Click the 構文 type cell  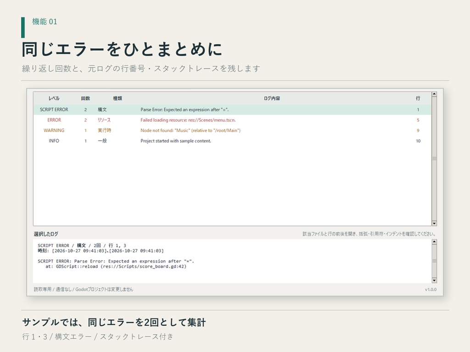click(x=102, y=110)
